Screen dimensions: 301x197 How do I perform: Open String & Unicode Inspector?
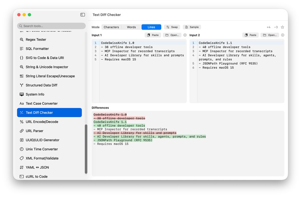(49, 67)
